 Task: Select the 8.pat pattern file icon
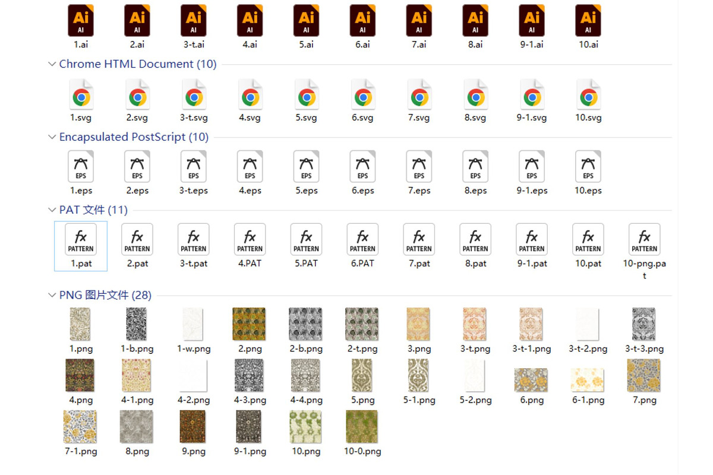pyautogui.click(x=475, y=239)
